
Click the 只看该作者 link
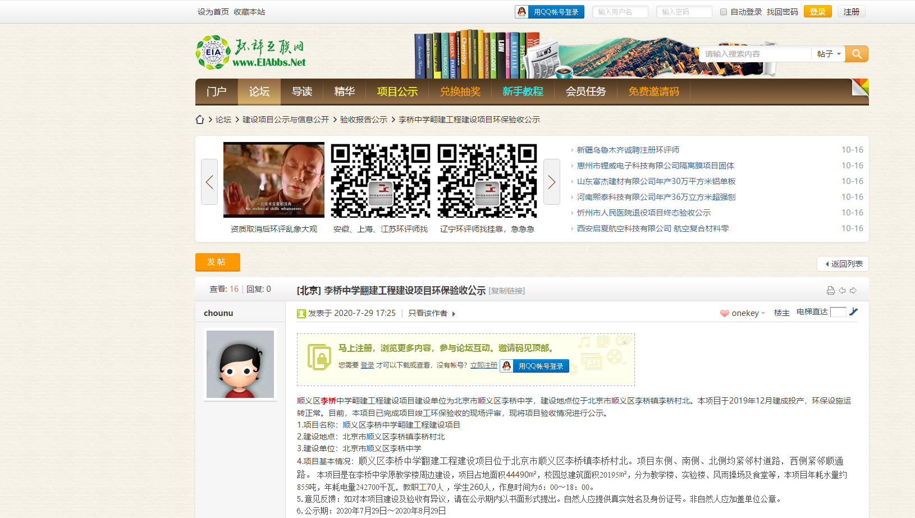[x=428, y=313]
